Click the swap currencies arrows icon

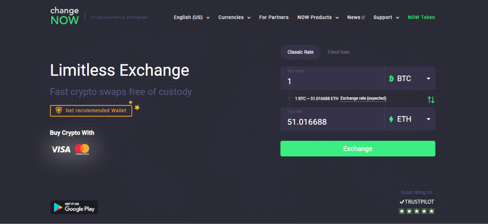[431, 100]
